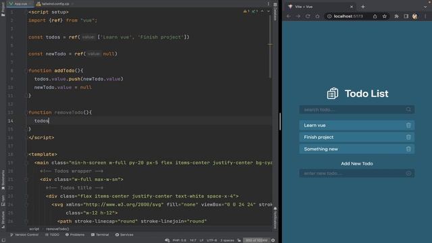
Task: Share this page from the address bar
Action: click(375, 16)
